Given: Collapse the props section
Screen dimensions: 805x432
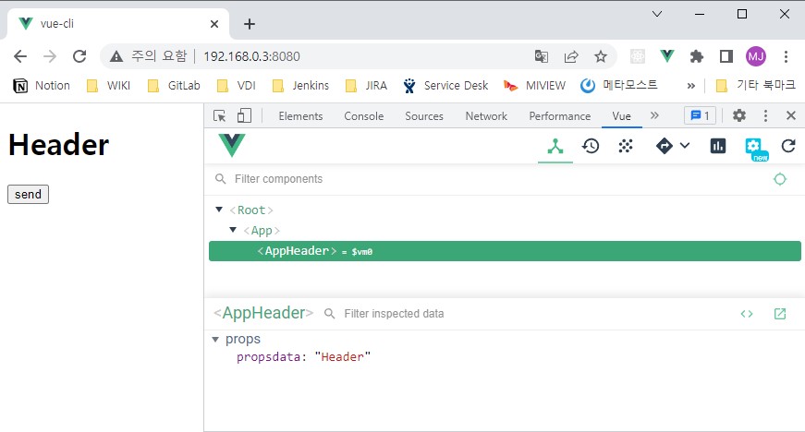Looking at the screenshot, I should [x=216, y=339].
